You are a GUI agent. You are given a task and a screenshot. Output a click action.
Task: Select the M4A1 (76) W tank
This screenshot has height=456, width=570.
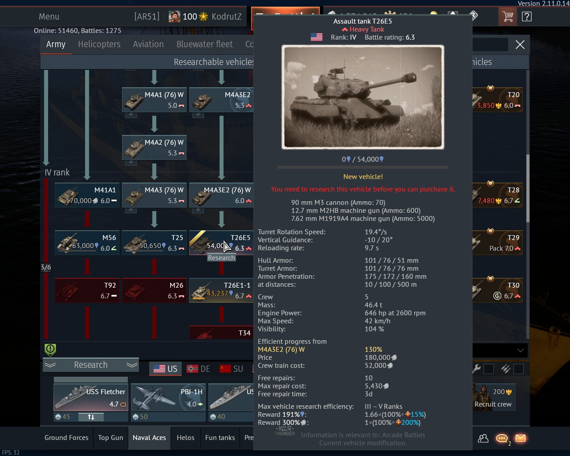coord(154,100)
